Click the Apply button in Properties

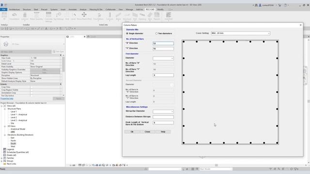[59, 99]
